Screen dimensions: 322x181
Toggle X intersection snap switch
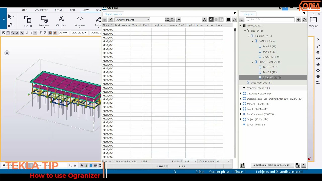(x=22, y=33)
